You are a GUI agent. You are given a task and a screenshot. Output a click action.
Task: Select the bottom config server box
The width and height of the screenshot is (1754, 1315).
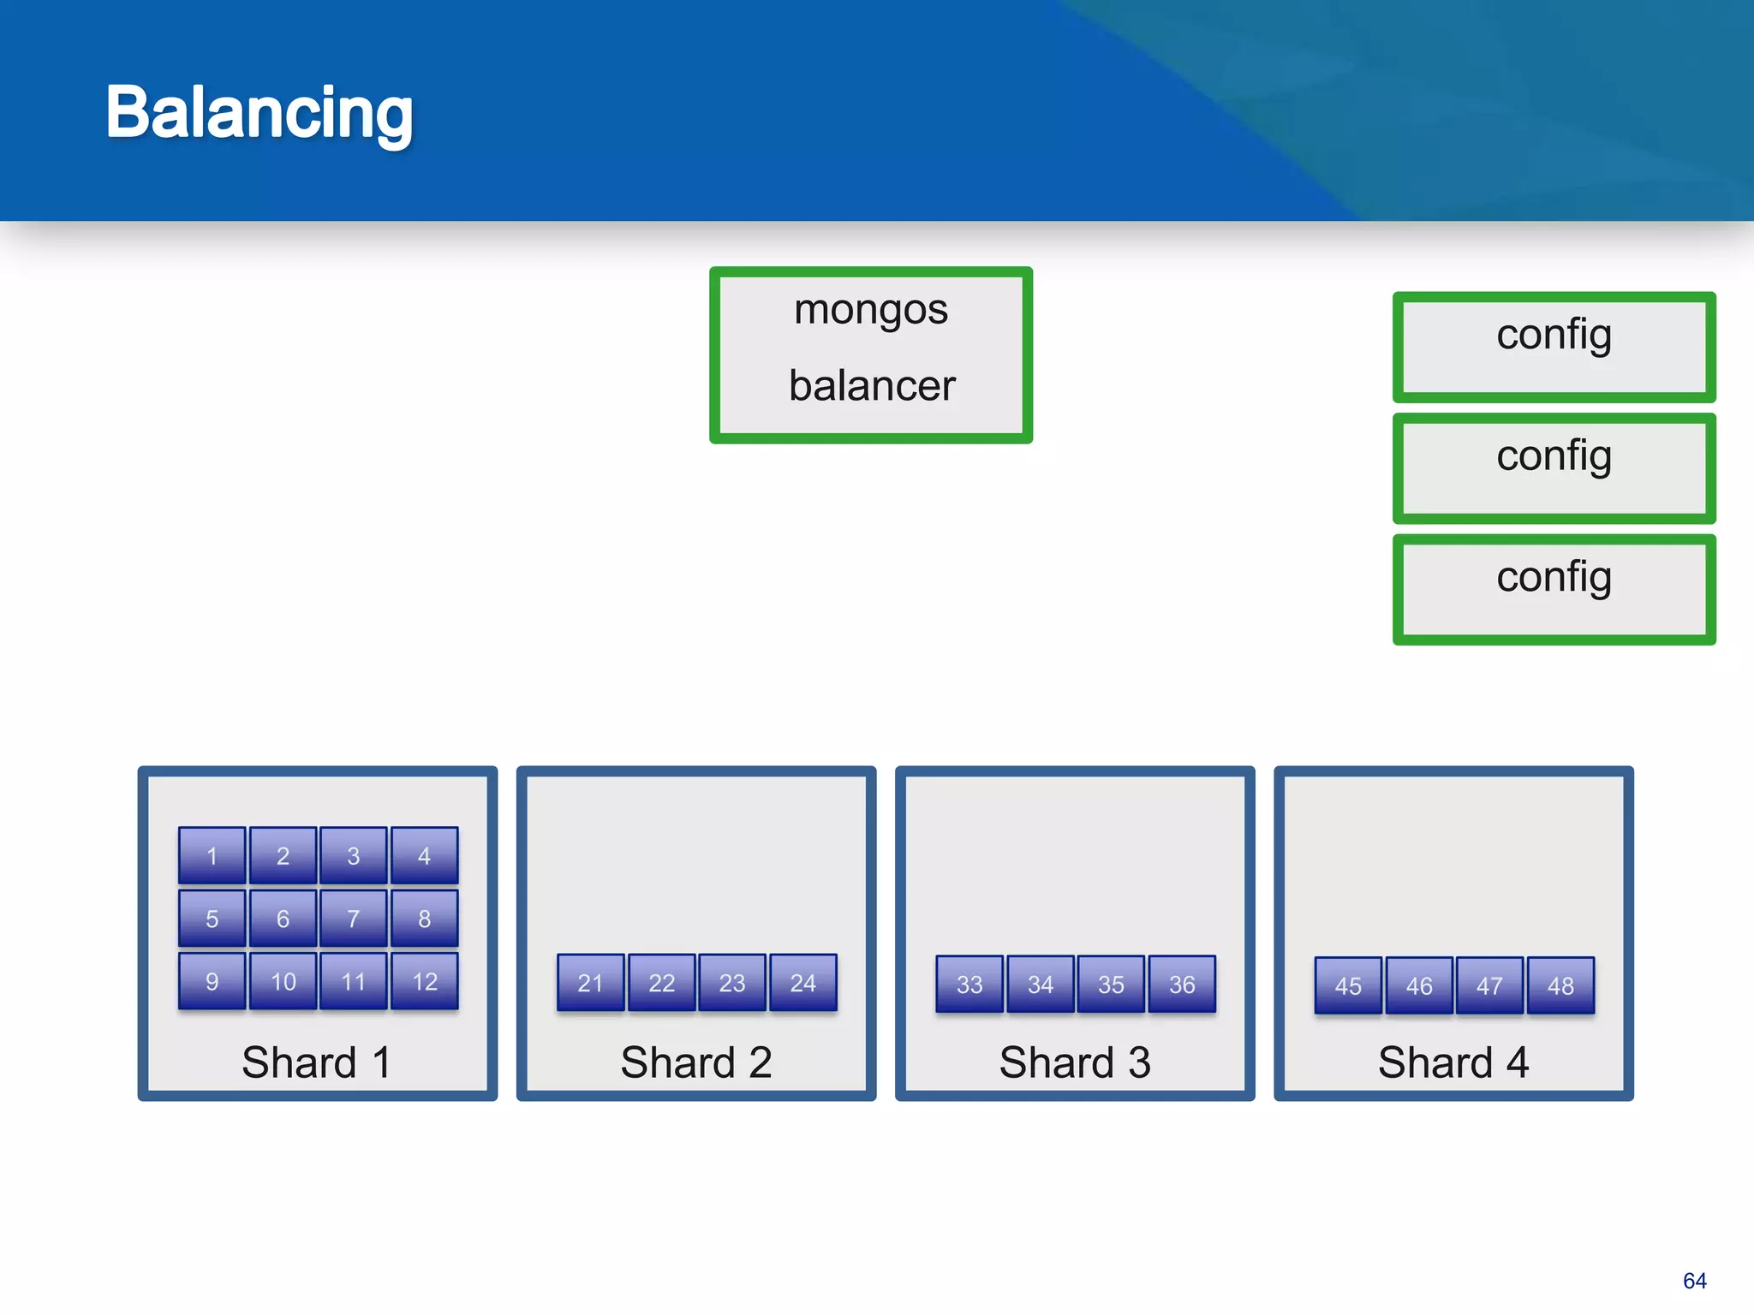click(x=1554, y=590)
